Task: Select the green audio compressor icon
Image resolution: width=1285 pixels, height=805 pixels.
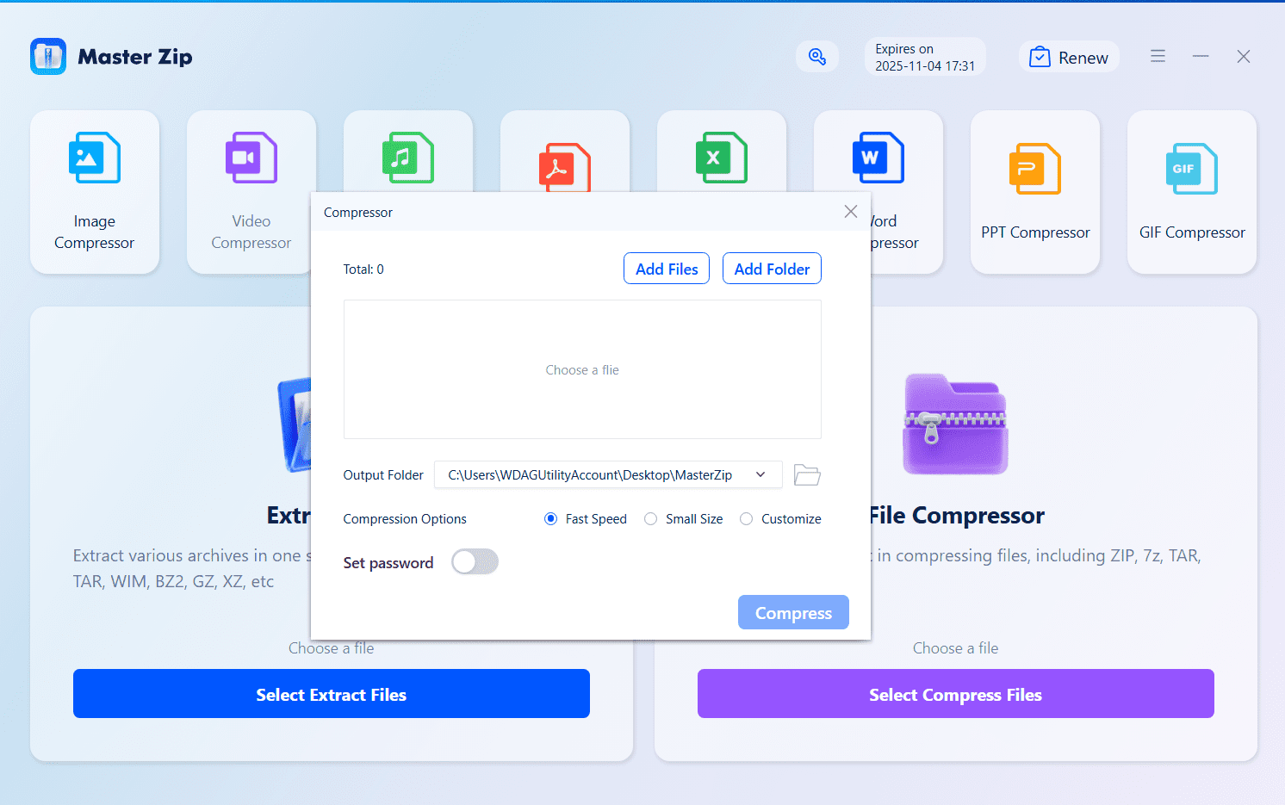Action: 408,158
